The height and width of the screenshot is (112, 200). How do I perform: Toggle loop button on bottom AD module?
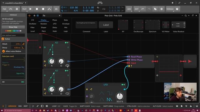[x=67, y=94]
